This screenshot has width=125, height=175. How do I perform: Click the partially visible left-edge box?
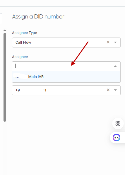point(1,19)
